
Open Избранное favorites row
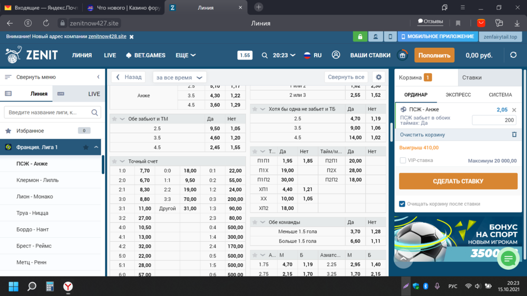(51, 131)
